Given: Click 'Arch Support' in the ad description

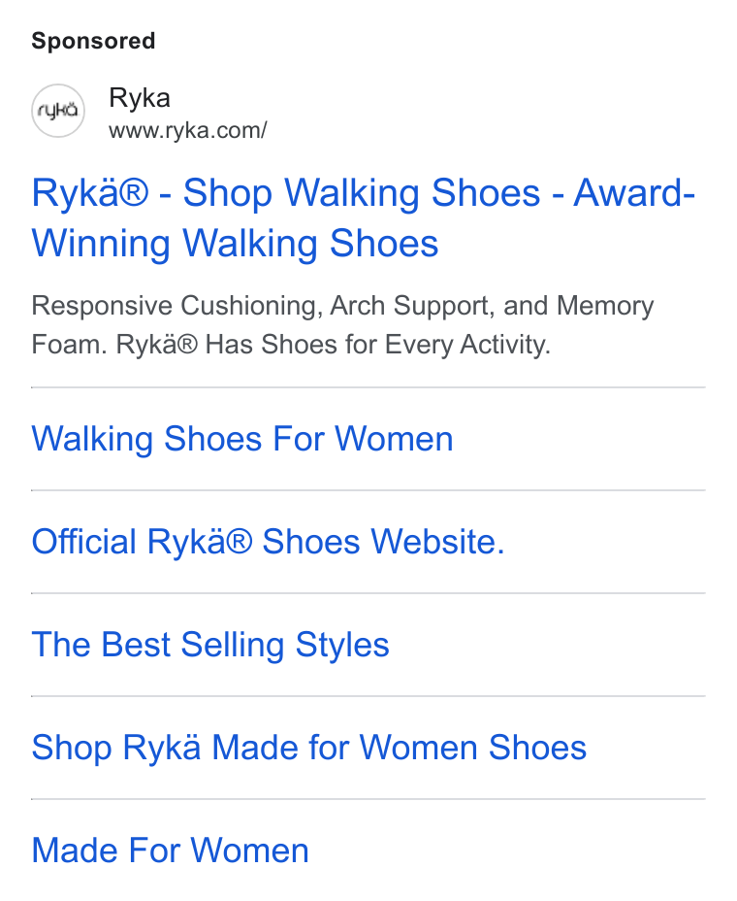Looking at the screenshot, I should tap(412, 306).
